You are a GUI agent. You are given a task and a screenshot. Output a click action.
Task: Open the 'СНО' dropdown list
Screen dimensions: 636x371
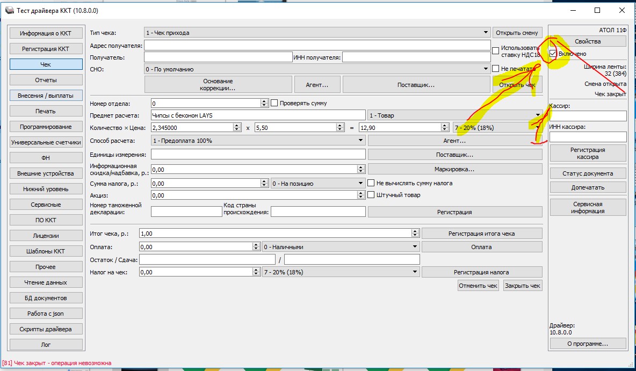[x=486, y=69]
